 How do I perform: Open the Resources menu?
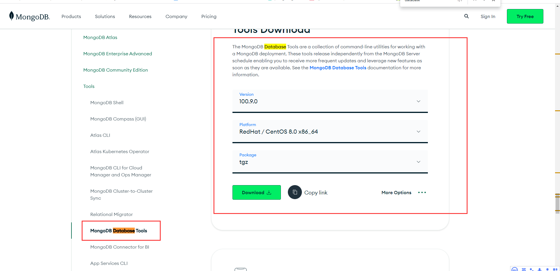[140, 16]
